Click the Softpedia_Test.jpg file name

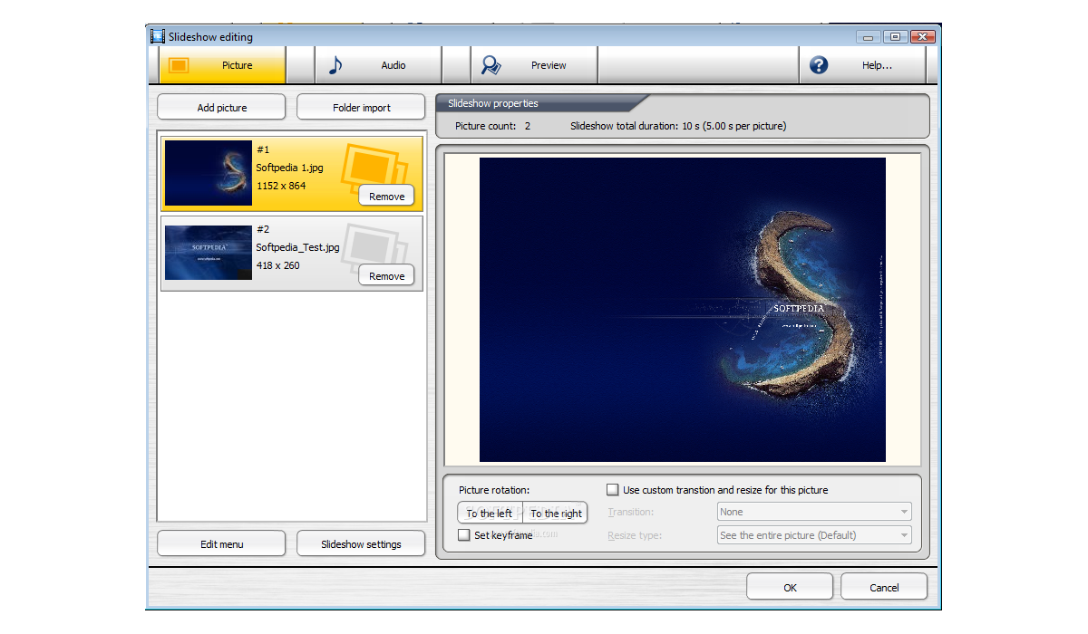[297, 247]
